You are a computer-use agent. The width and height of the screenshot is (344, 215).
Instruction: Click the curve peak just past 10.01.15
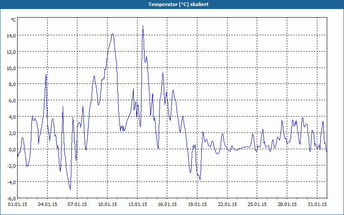(x=113, y=34)
